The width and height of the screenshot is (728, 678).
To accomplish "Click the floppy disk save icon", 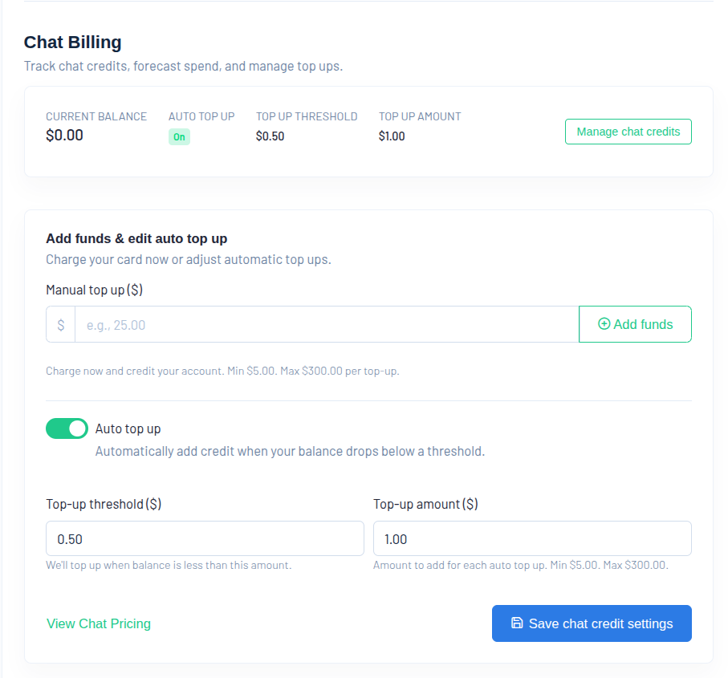I will point(517,623).
